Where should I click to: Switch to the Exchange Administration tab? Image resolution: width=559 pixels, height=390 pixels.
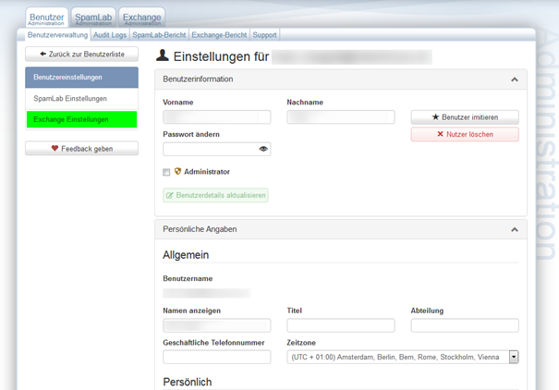coord(141,18)
